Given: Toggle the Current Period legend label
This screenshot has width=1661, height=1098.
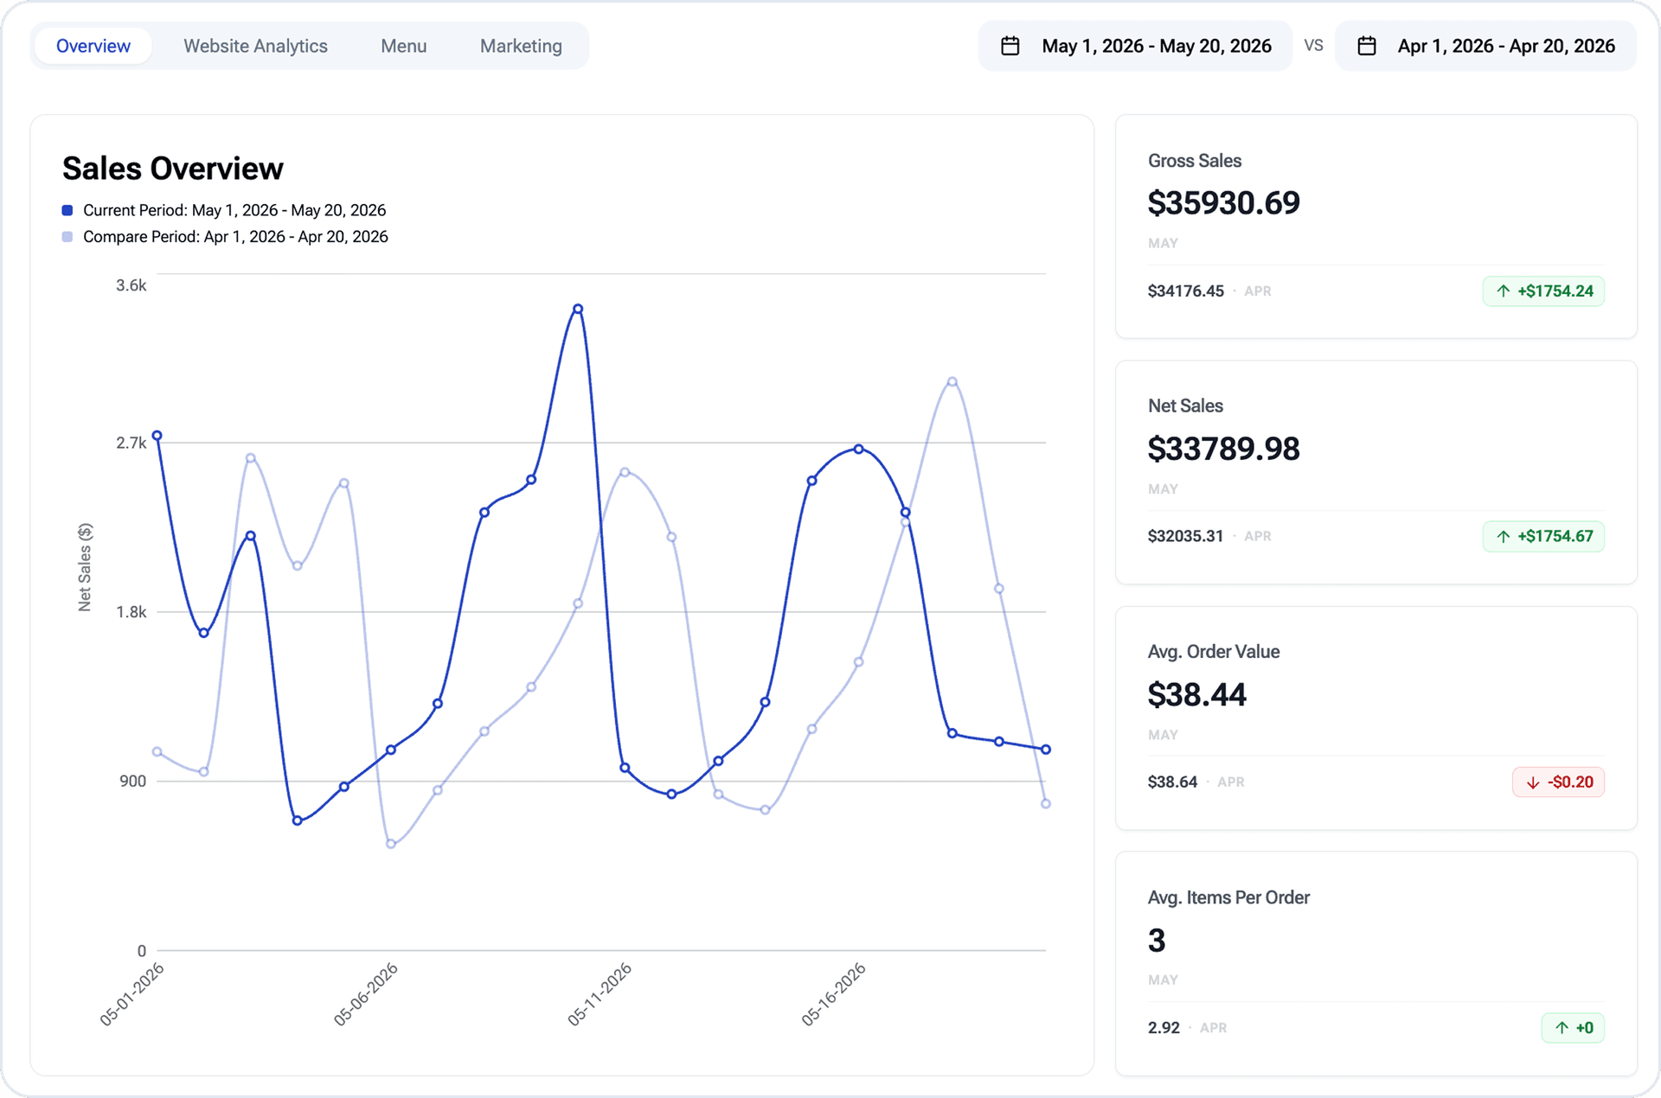Looking at the screenshot, I should click(234, 210).
